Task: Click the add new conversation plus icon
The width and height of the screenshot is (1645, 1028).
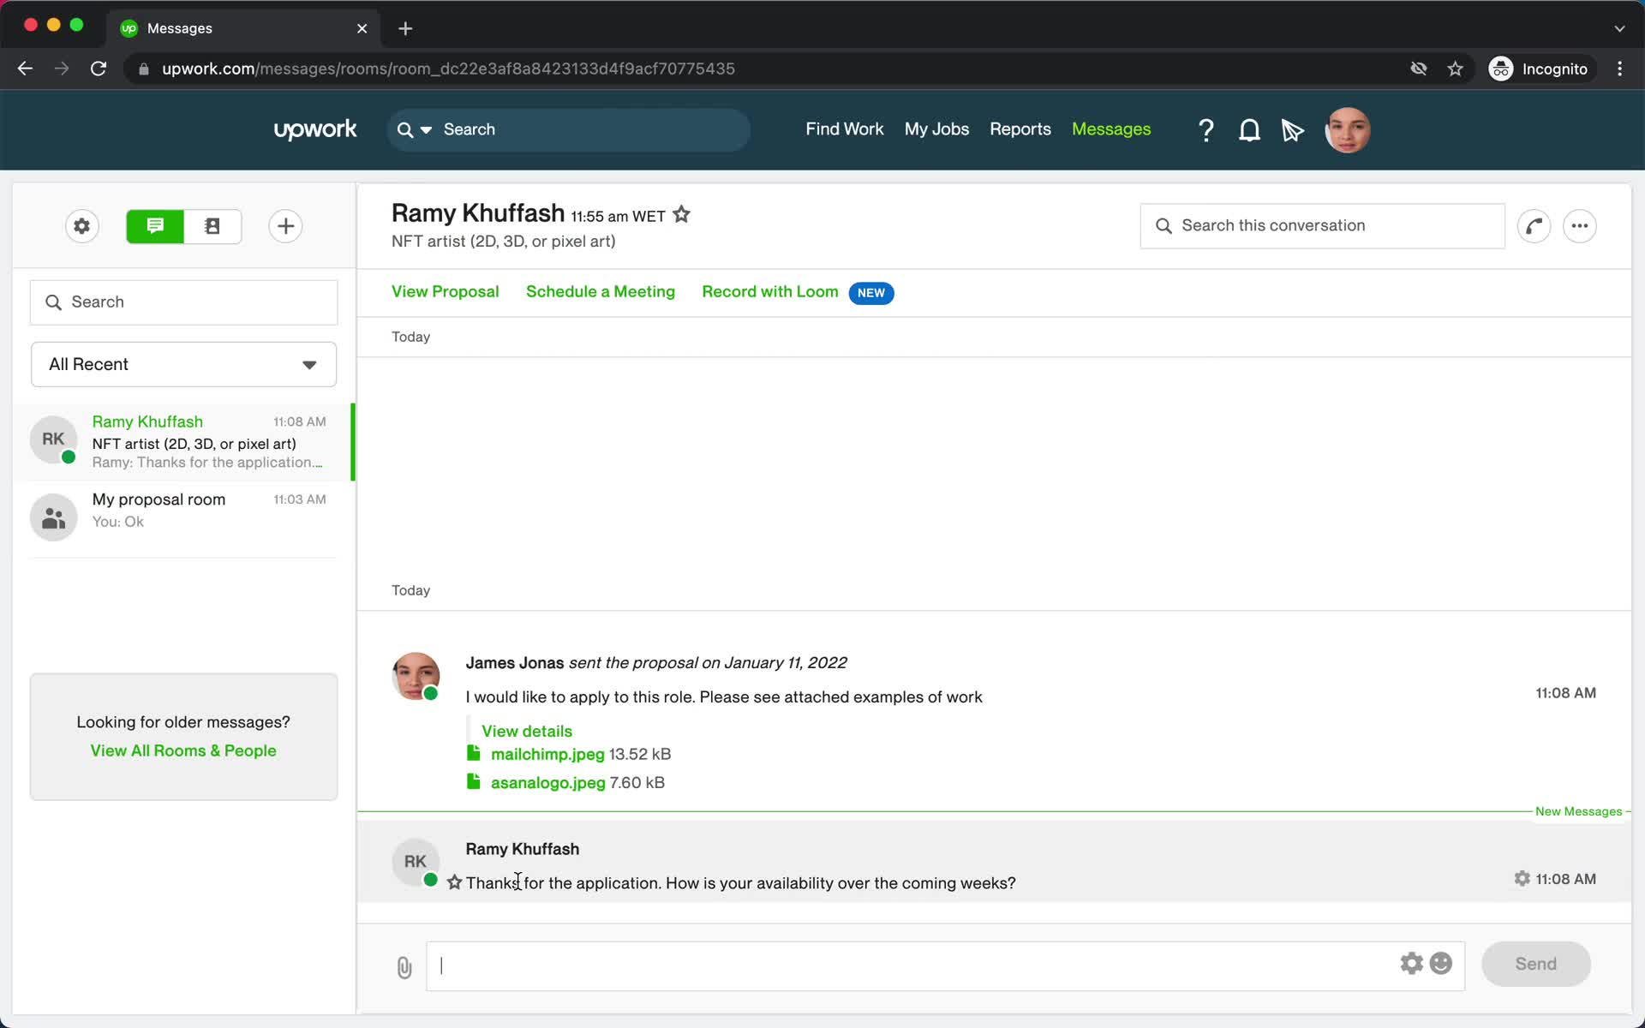Action: pos(284,226)
